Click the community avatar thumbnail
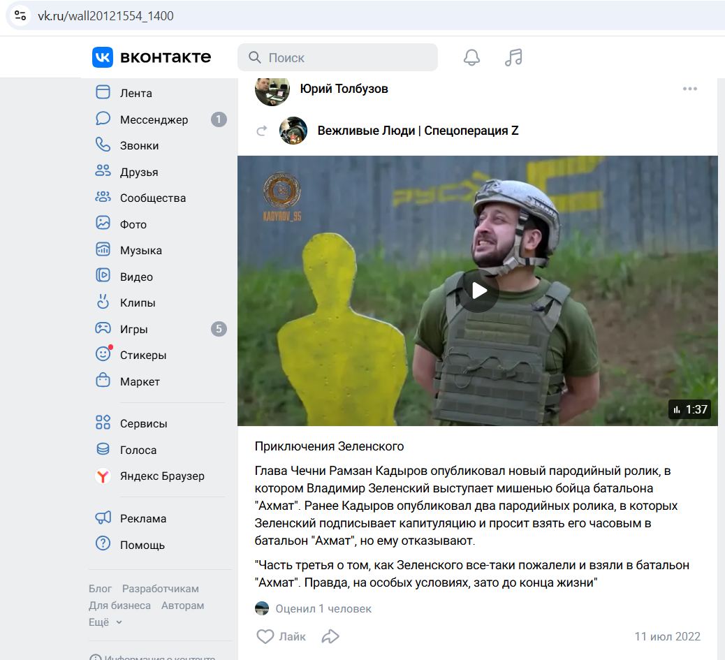 click(293, 131)
